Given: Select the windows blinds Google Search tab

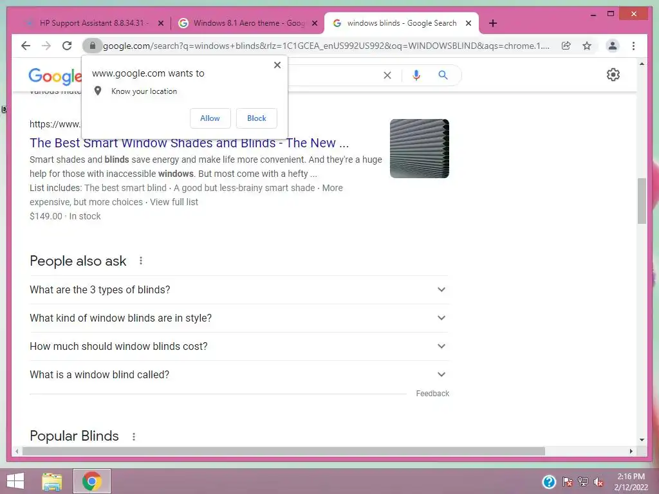Looking at the screenshot, I should pos(402,23).
